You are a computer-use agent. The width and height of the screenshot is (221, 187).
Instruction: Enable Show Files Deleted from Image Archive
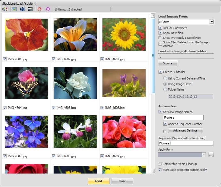coord(160,44)
